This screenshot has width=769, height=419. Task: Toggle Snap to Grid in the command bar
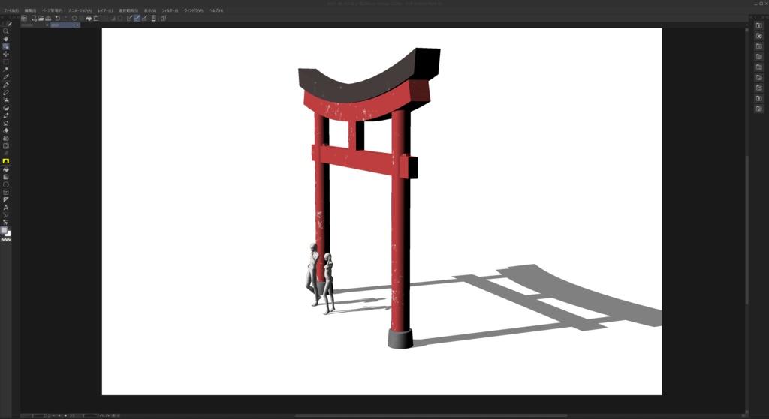click(144, 19)
